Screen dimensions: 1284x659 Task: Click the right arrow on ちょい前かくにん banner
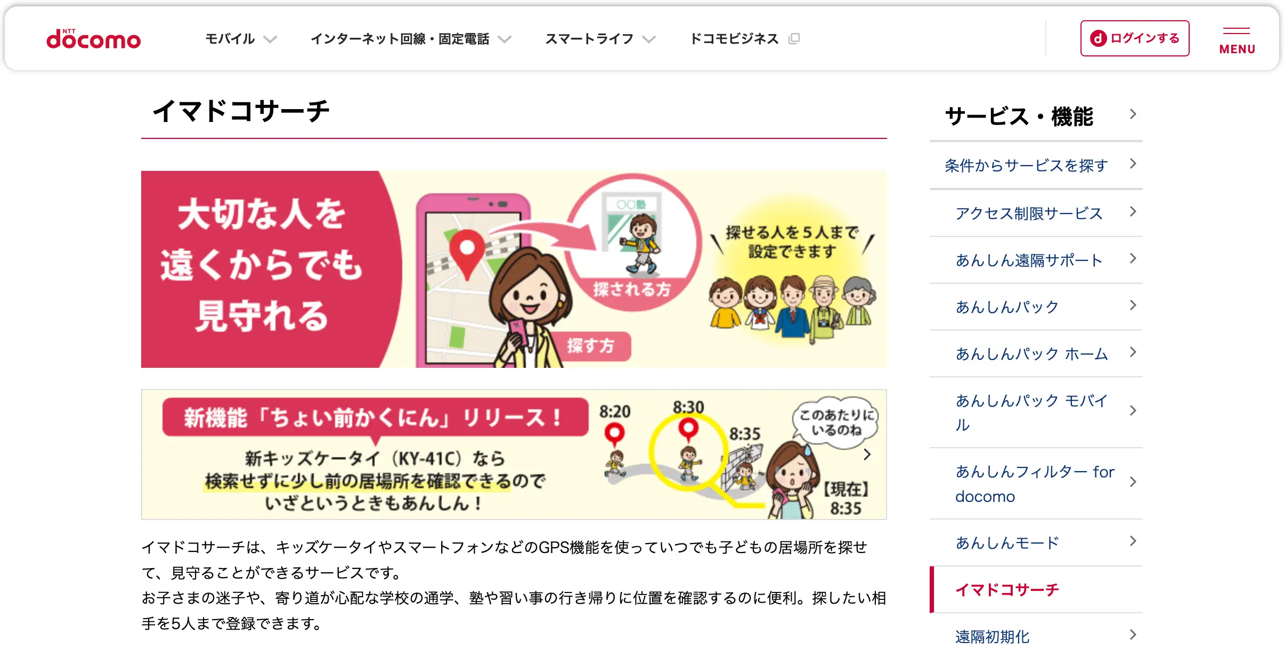(867, 454)
